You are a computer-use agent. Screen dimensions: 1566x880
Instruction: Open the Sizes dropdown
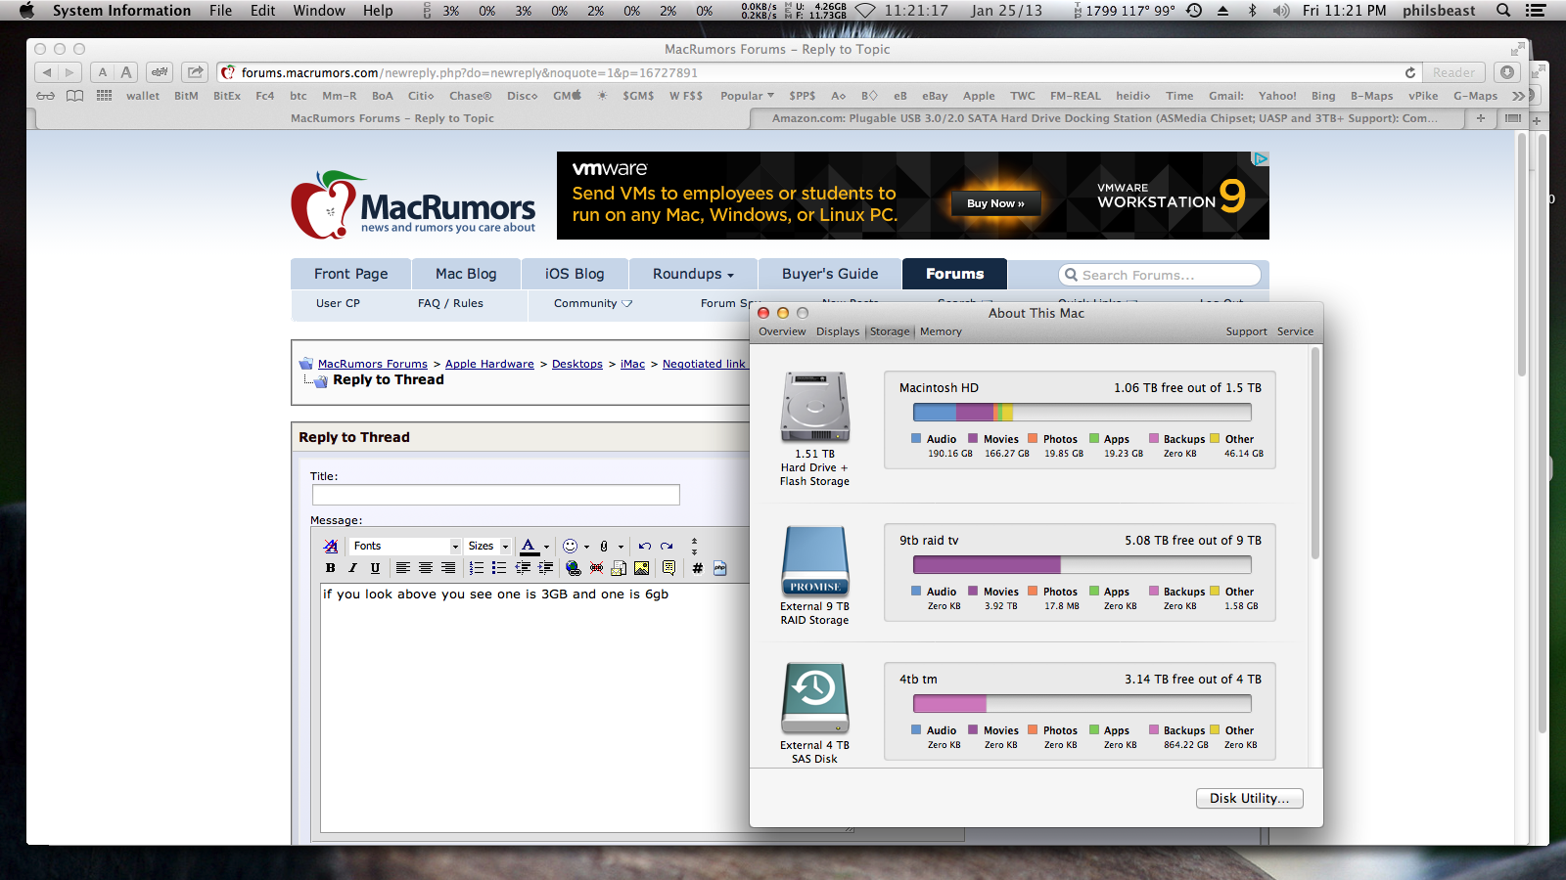(x=488, y=546)
